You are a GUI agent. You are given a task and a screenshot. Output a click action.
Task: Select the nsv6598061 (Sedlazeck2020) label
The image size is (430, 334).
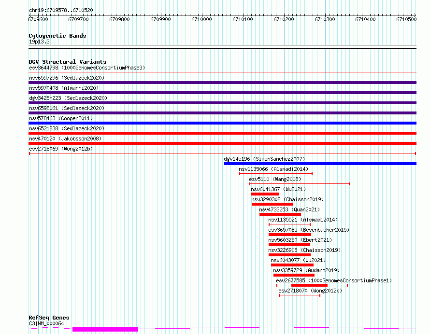pos(67,108)
